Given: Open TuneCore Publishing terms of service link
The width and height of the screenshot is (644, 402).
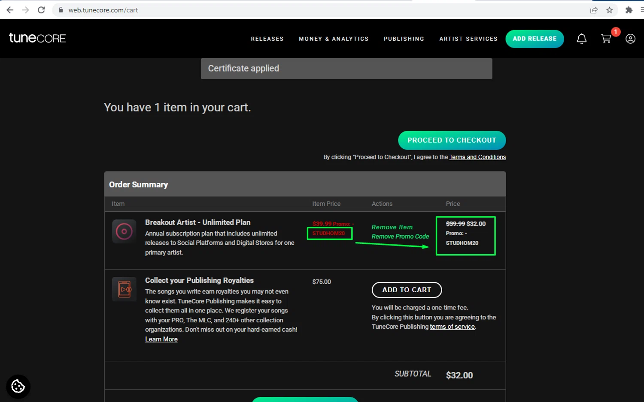Looking at the screenshot, I should 453,327.
